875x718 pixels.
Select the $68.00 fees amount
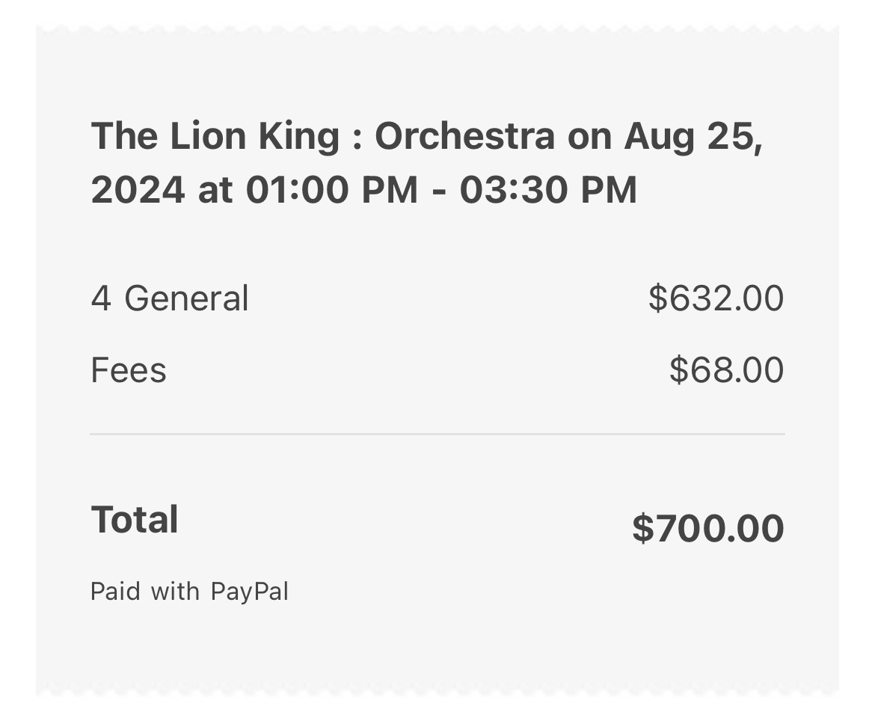(x=726, y=370)
